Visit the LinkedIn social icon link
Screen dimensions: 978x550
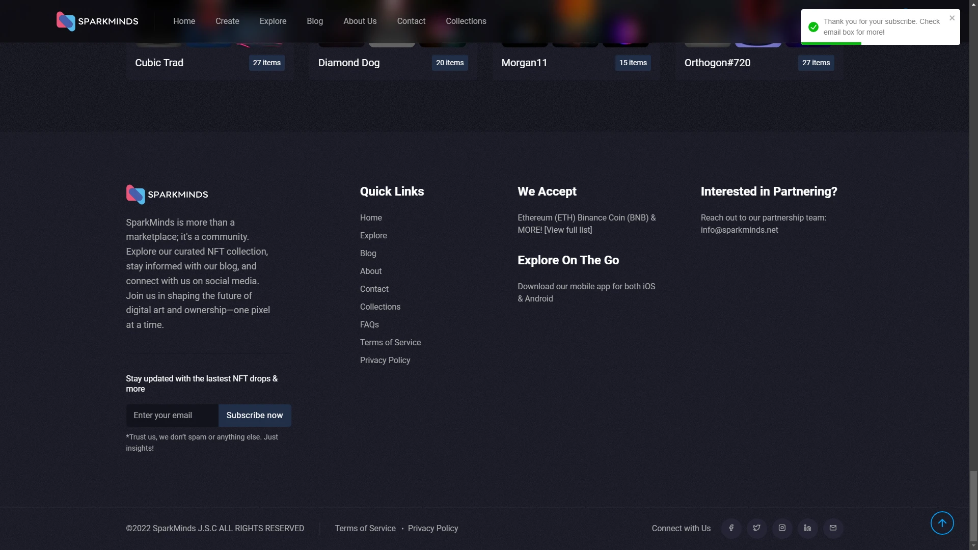[807, 528]
